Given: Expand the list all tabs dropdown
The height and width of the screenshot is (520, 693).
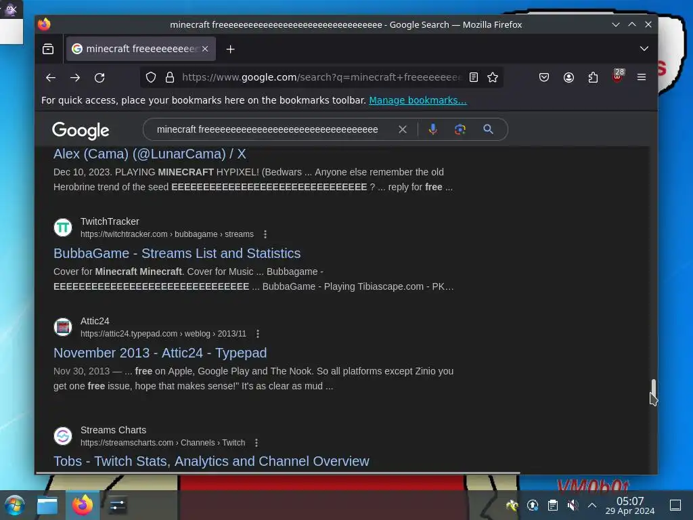Looking at the screenshot, I should (644, 49).
